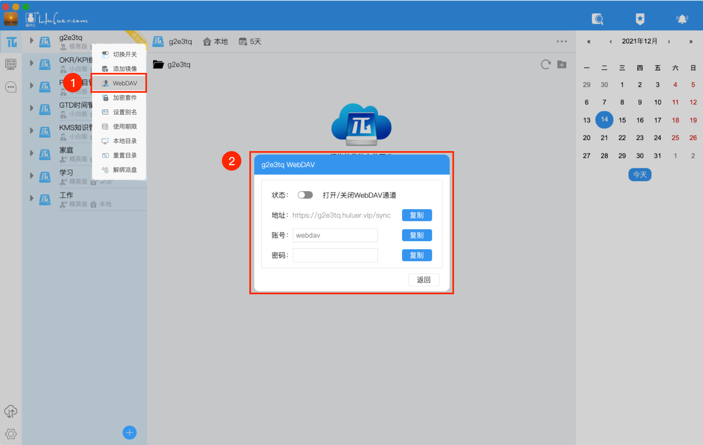Click the cloud disk logo image

[361, 124]
